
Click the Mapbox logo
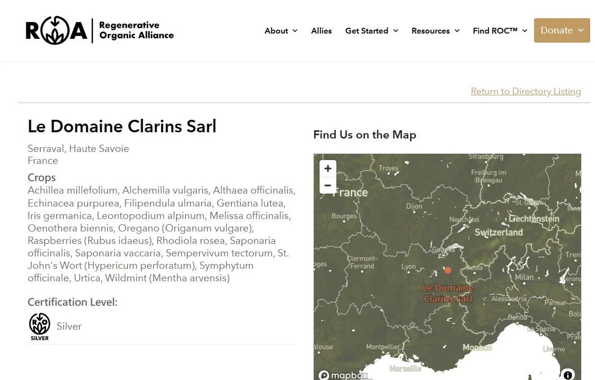[x=343, y=375]
